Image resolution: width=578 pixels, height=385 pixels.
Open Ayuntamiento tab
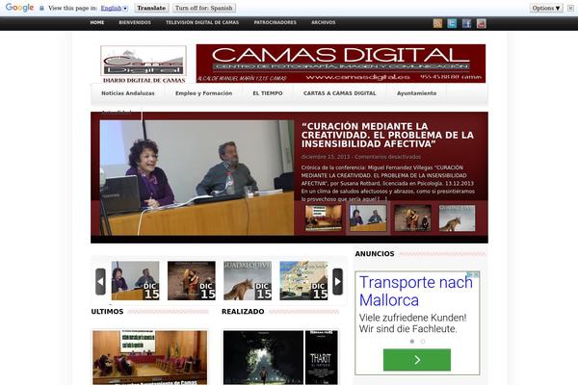[x=416, y=93]
